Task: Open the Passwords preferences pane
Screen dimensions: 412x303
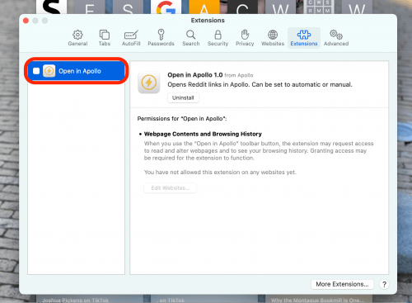Action: click(x=161, y=38)
